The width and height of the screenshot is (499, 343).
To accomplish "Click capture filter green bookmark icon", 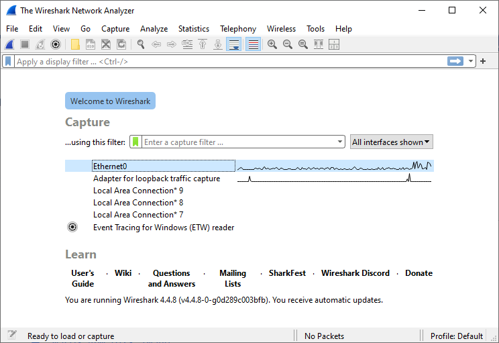I will click(x=135, y=142).
